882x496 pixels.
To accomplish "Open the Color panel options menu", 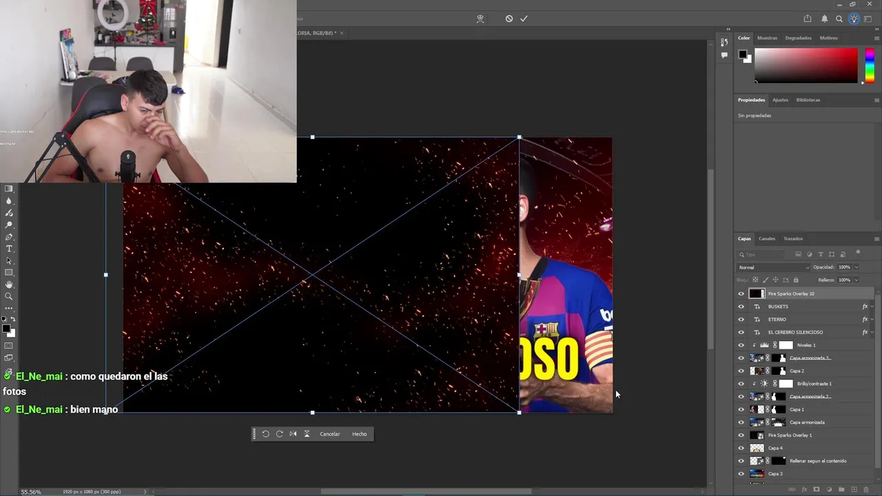I will coord(876,38).
